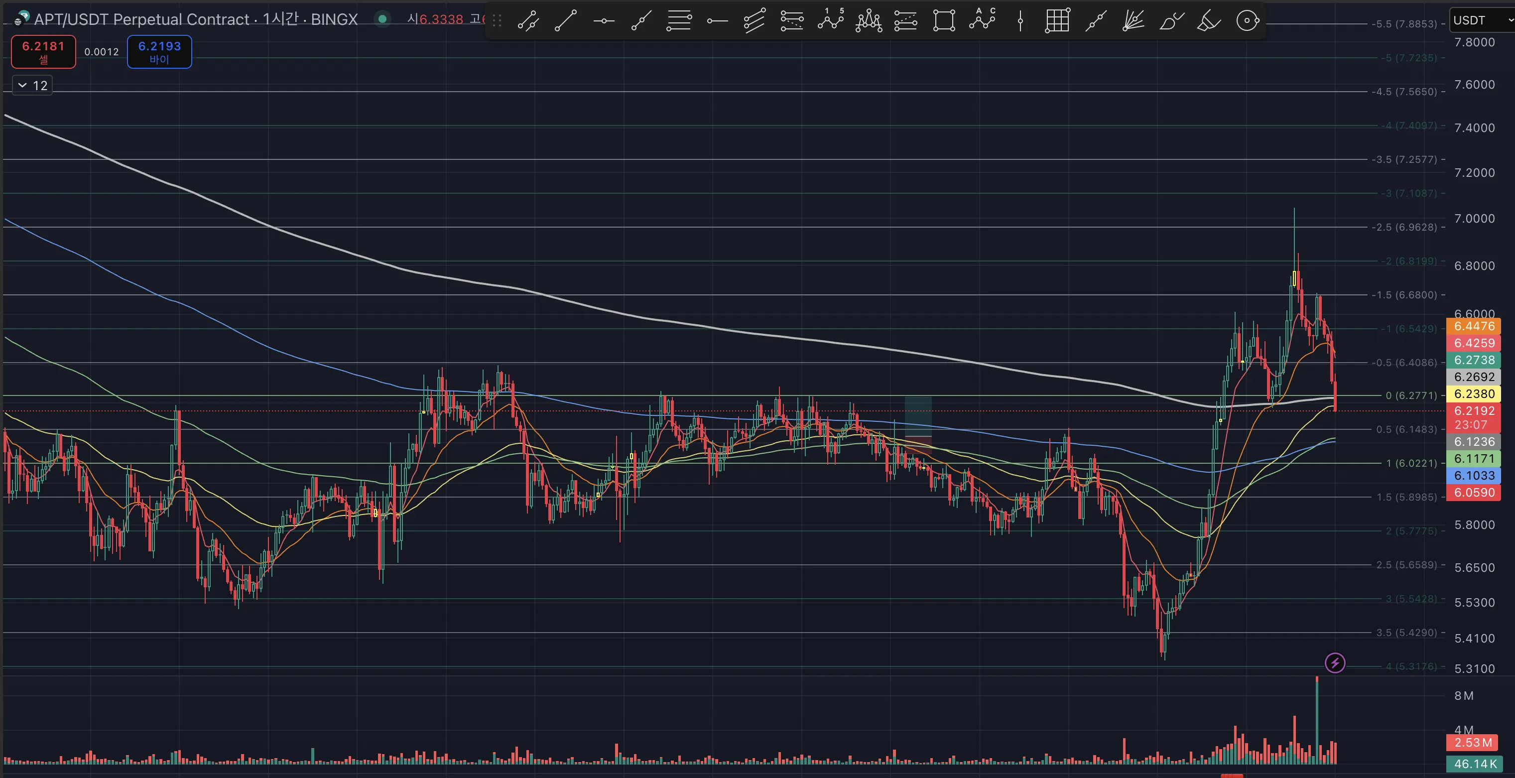Select the ray drawing tool
This screenshot has width=1515, height=778.
click(641, 21)
